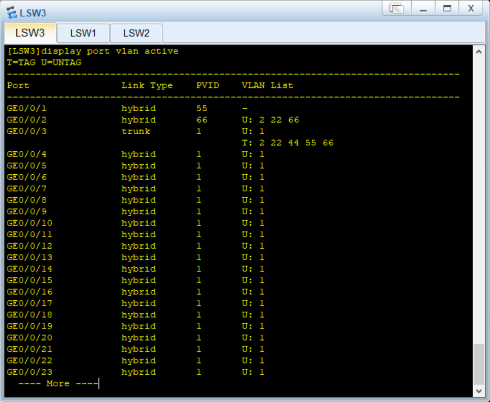Viewport: 490px width, 402px height.
Task: Click the 'VLAN List' column header
Action: pyautogui.click(x=268, y=85)
